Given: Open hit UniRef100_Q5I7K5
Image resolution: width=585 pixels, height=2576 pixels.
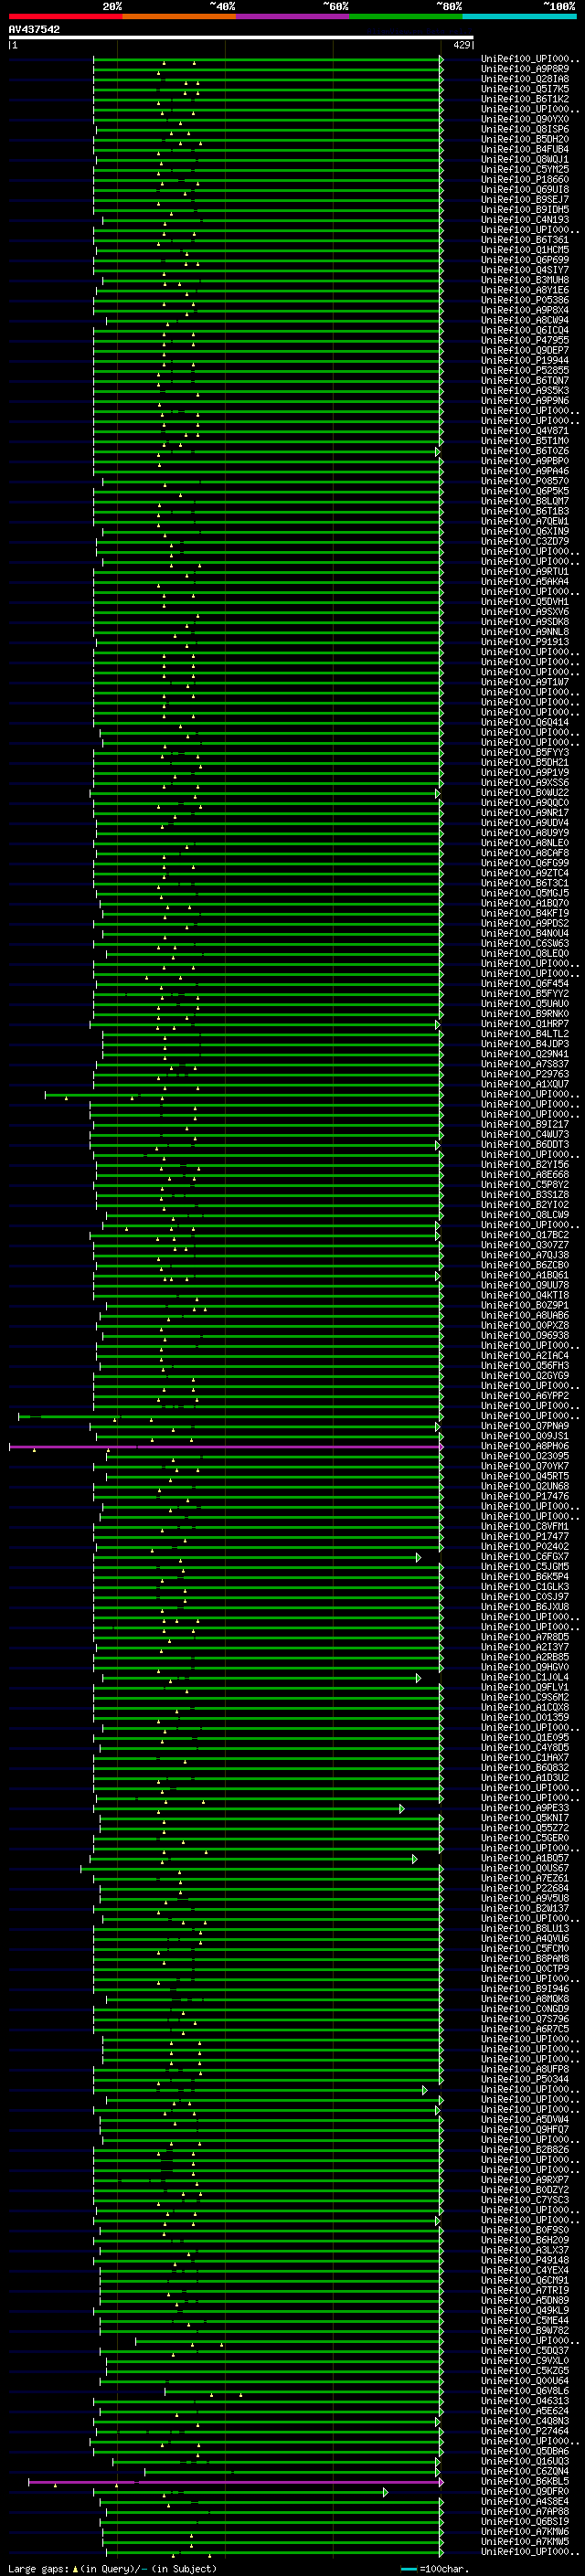Looking at the screenshot, I should 525,89.
